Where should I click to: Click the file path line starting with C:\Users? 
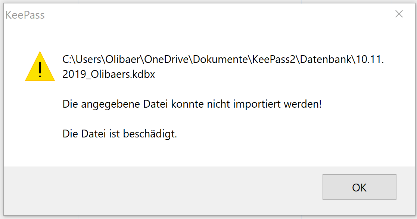[x=223, y=59]
